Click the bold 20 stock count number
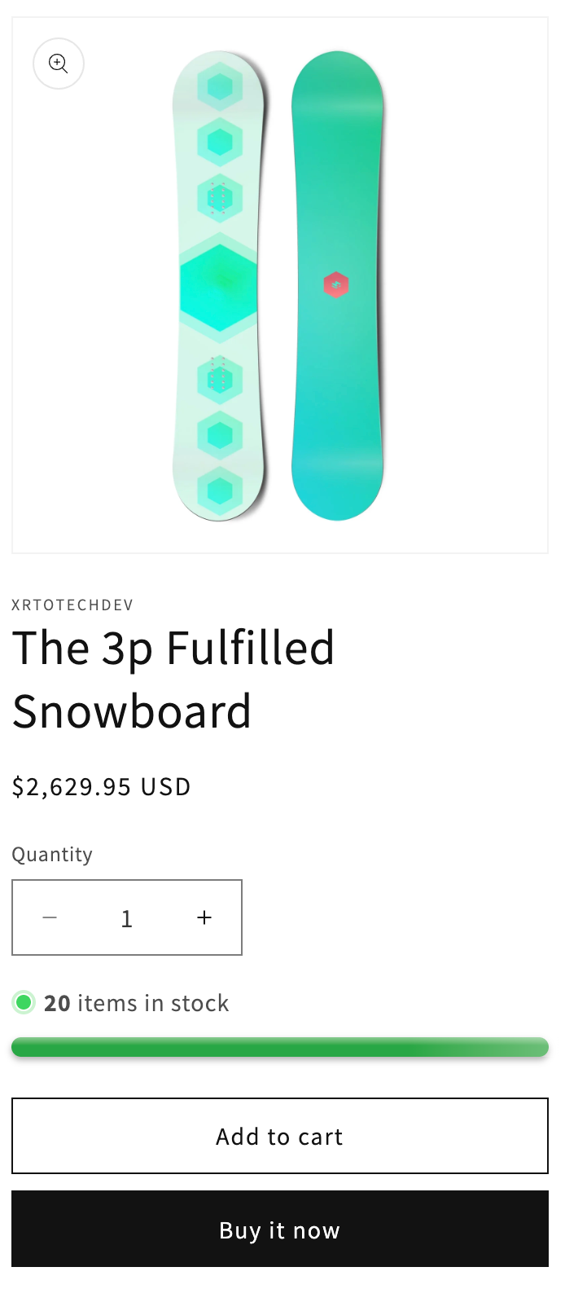565x1289 pixels. pyautogui.click(x=57, y=1003)
